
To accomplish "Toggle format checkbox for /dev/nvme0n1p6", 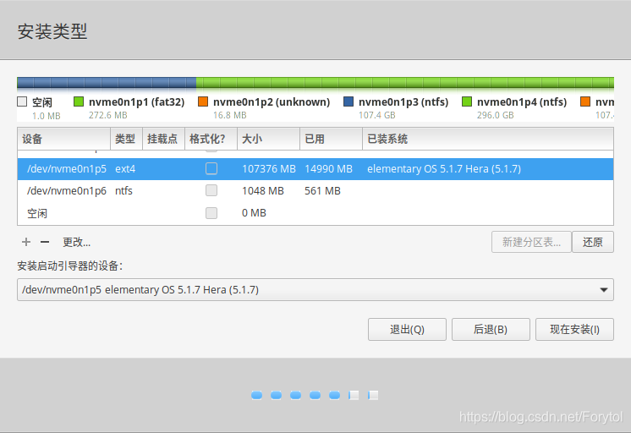I will [211, 190].
